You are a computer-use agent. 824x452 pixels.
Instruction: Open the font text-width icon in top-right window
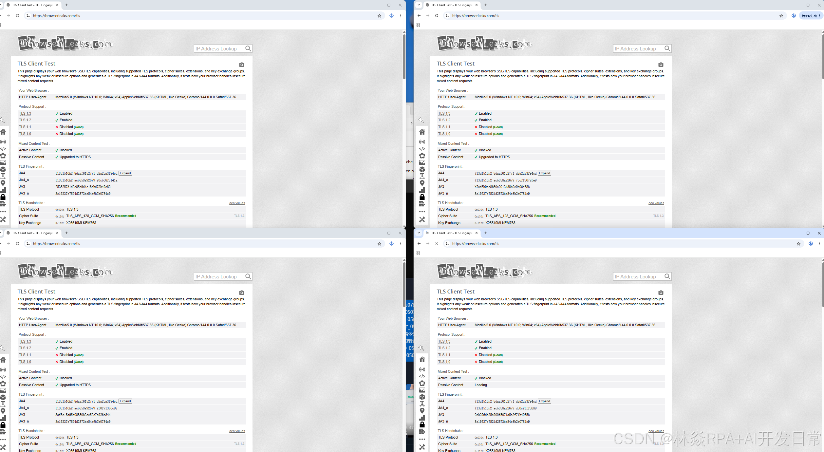[x=422, y=176]
